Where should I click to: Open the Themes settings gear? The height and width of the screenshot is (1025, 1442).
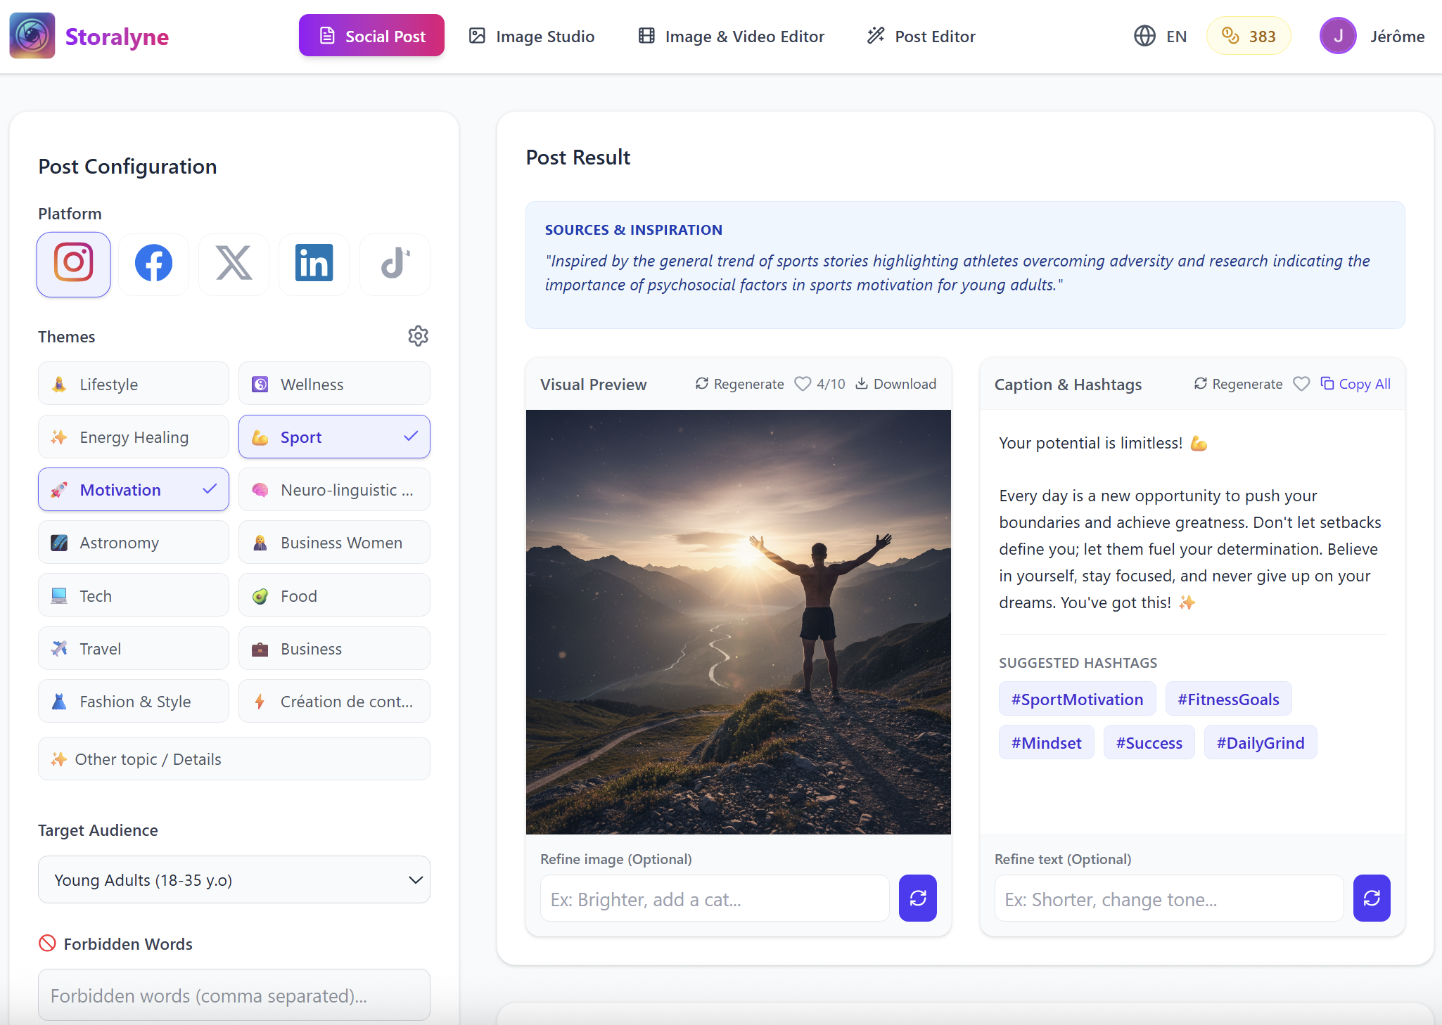click(418, 336)
